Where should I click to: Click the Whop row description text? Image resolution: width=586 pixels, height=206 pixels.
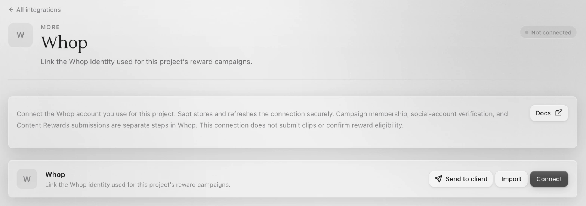point(138,185)
